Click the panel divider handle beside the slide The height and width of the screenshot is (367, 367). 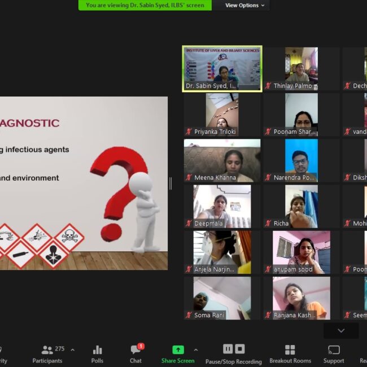(x=171, y=183)
